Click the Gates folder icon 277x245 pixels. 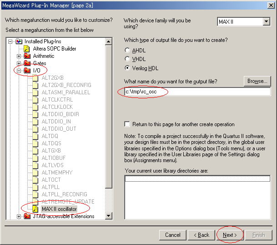27,63
